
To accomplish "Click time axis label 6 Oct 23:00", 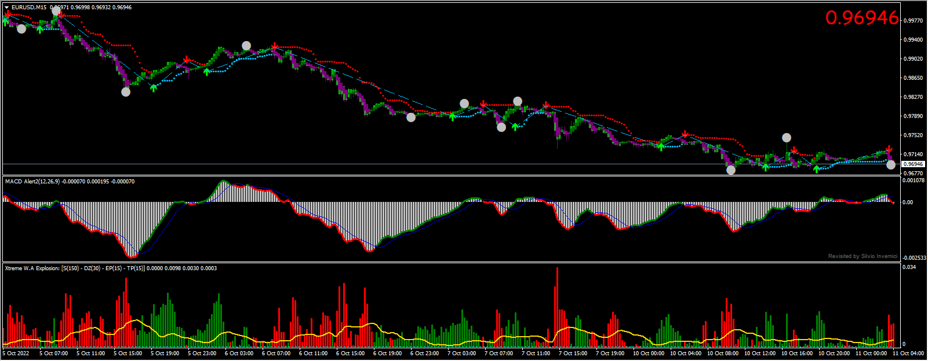I will 424,353.
